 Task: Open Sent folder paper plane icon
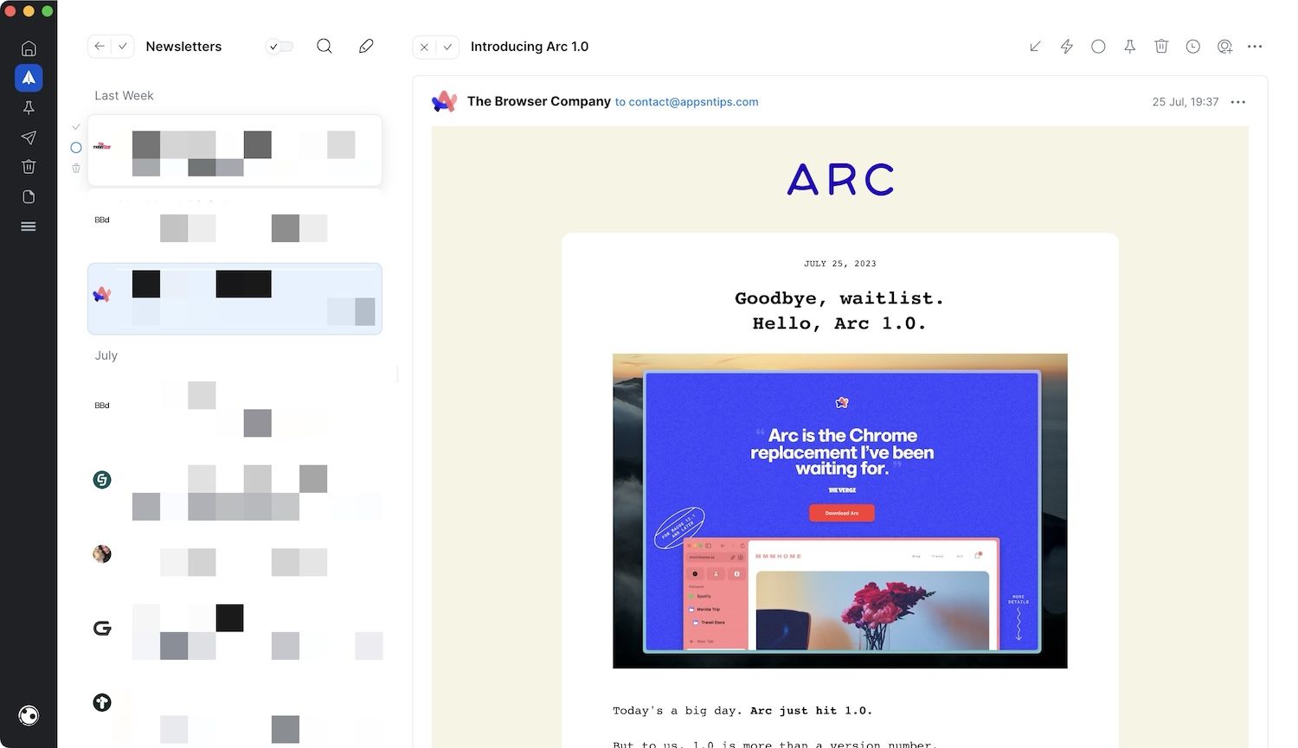coord(29,137)
